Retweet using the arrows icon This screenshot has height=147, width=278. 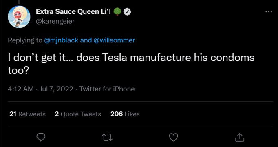coord(107,138)
